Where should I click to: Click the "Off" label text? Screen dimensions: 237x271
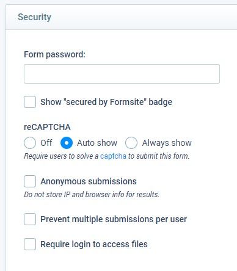coord(46,143)
